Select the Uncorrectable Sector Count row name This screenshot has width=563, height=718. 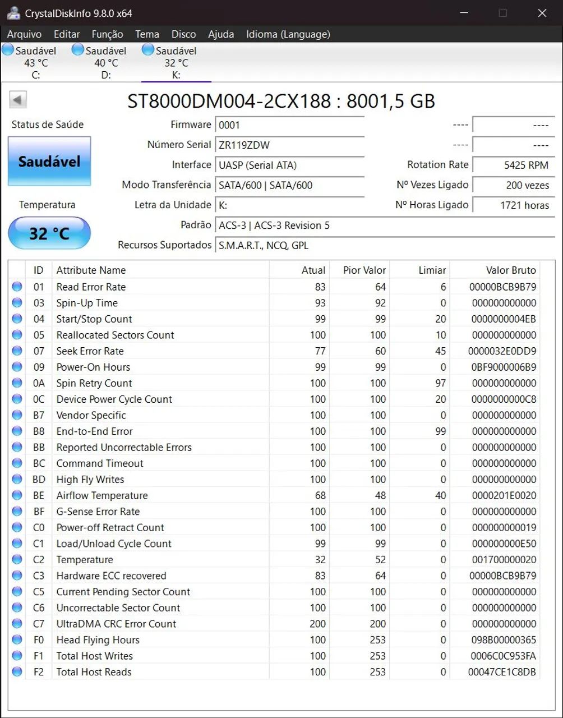118,607
